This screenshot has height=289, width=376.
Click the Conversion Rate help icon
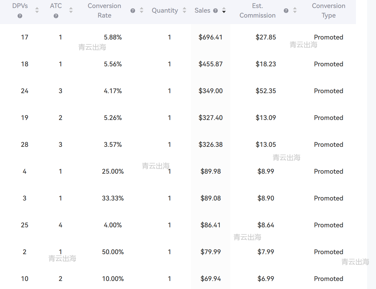click(x=133, y=10)
